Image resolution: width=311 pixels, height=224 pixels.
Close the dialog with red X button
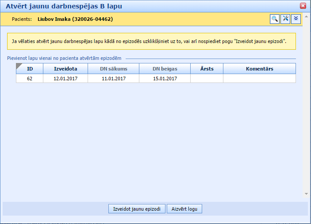click(303, 6)
